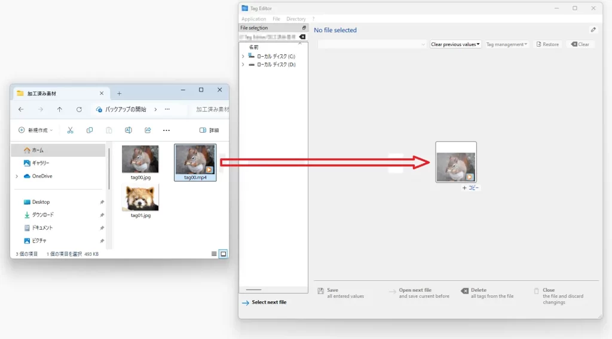Switch to large thumbnails view in Explorer
The height and width of the screenshot is (339, 612).
point(224,254)
